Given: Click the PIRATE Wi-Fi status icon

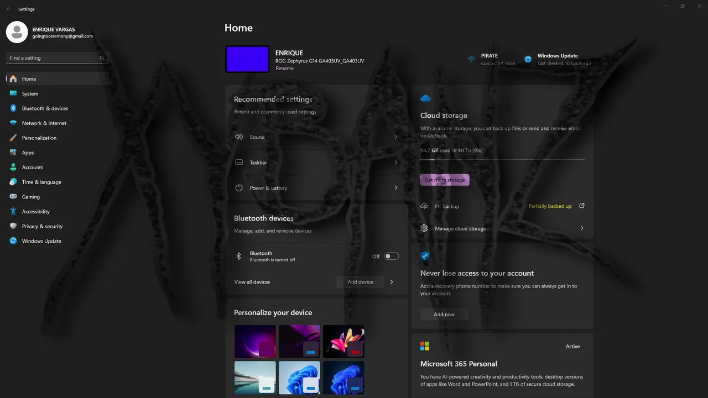Looking at the screenshot, I should coord(471,59).
